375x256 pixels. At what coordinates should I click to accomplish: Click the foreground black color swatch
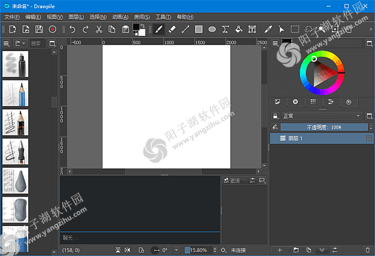(x=136, y=26)
